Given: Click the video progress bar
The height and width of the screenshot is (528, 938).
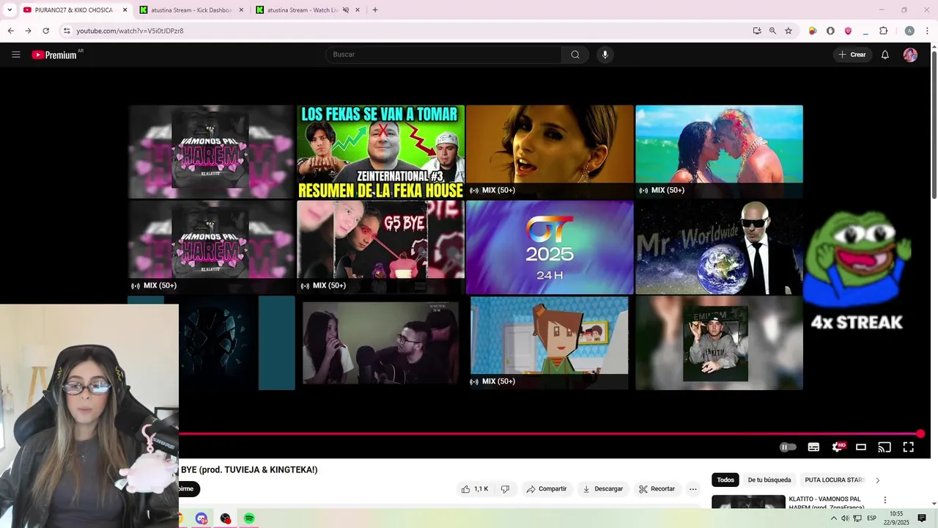Looking at the screenshot, I should (x=550, y=433).
